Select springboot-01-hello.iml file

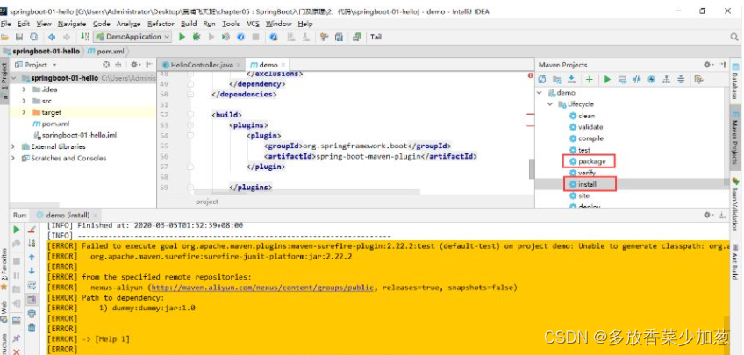(75, 135)
